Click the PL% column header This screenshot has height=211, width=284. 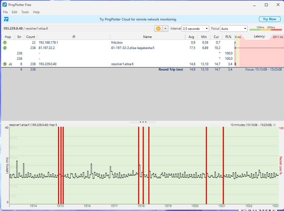pos(228,37)
